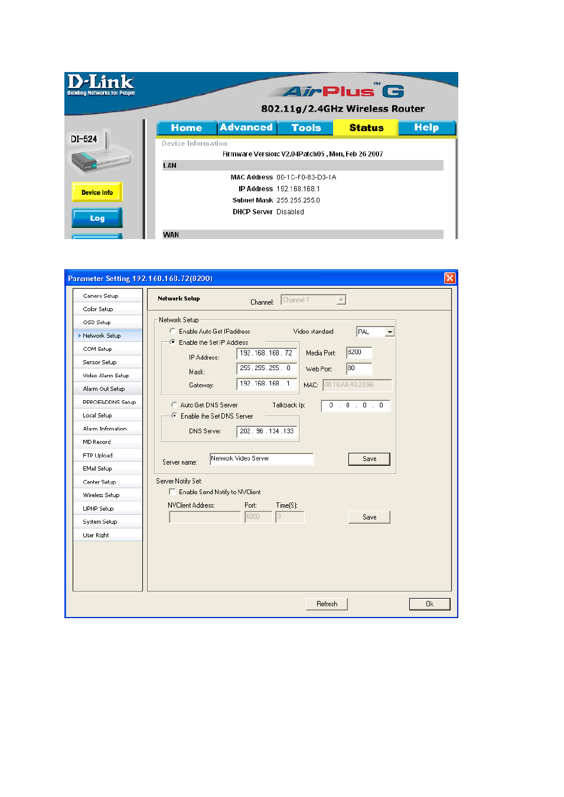This screenshot has width=564, height=797.
Task: Click the Time(S) field
Action: pos(290,517)
